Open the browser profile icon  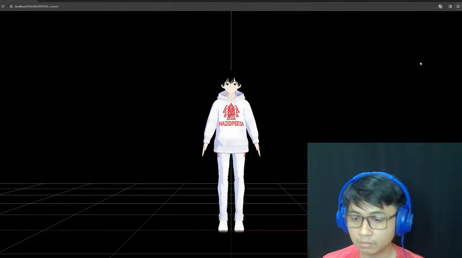pyautogui.click(x=458, y=6)
